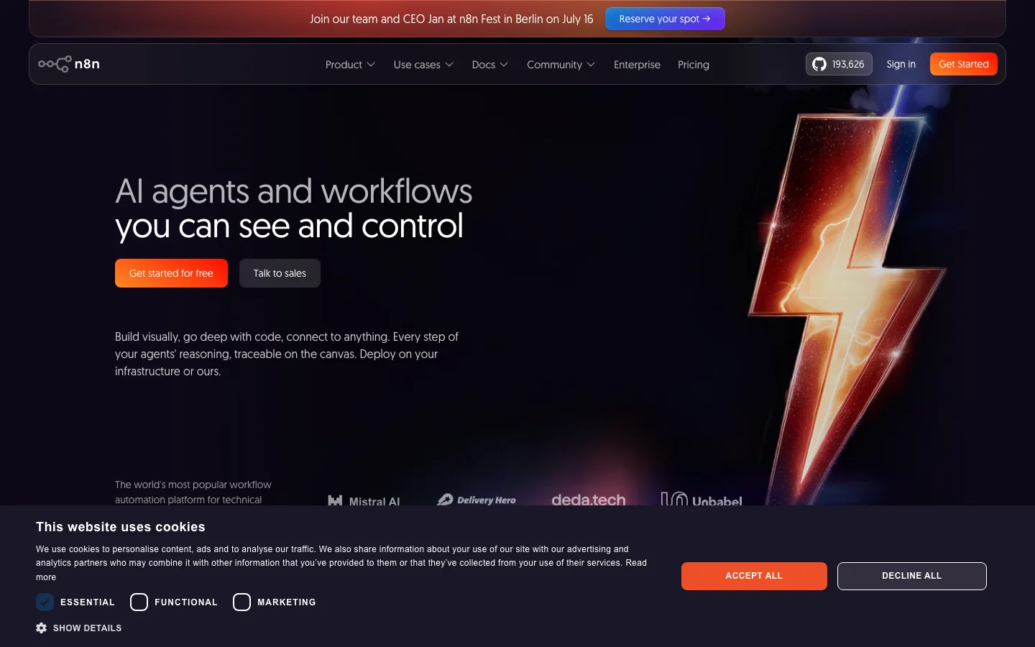The width and height of the screenshot is (1035, 647).
Task: Click the Mistral AI logo
Action: coord(364,500)
